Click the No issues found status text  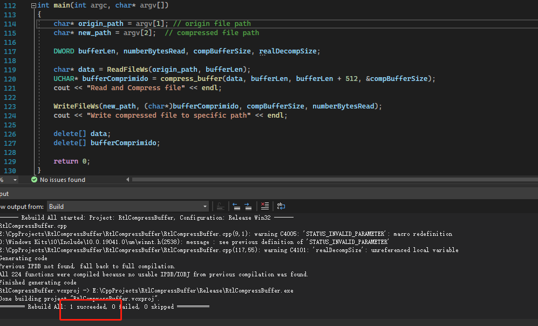[x=63, y=180]
